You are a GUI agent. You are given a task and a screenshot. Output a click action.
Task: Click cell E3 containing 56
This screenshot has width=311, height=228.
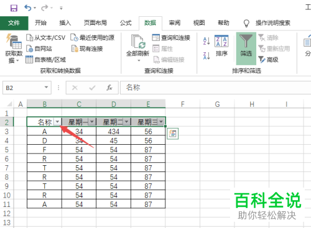[148, 131]
